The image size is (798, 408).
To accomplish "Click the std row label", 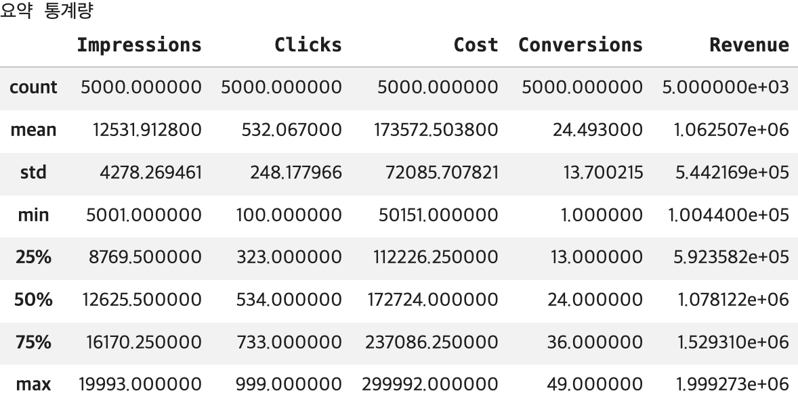I will pyautogui.click(x=34, y=173).
